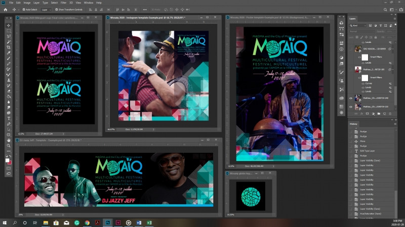Open the Image menu
This screenshot has height=227, width=405.
tap(27, 3)
